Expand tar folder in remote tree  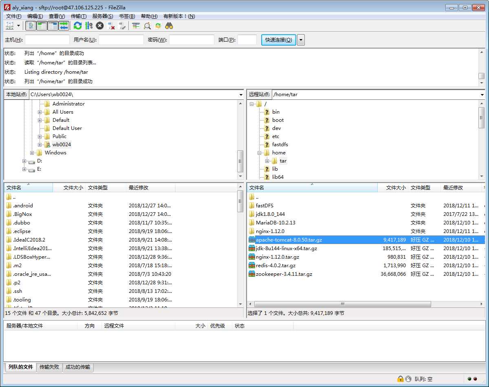pyautogui.click(x=267, y=161)
